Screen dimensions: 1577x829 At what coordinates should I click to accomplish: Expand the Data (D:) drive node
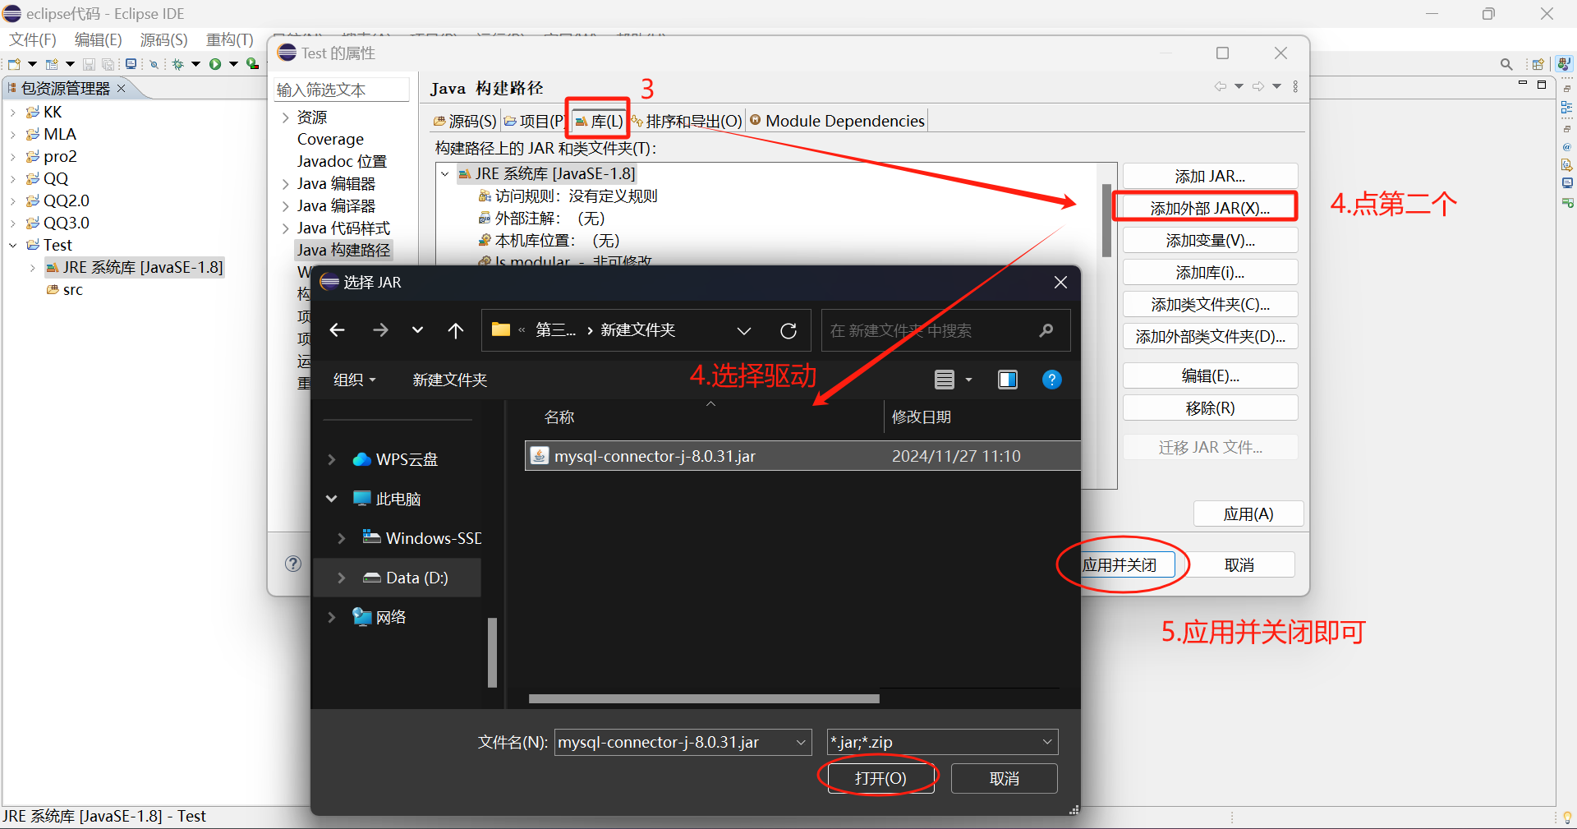click(x=342, y=578)
